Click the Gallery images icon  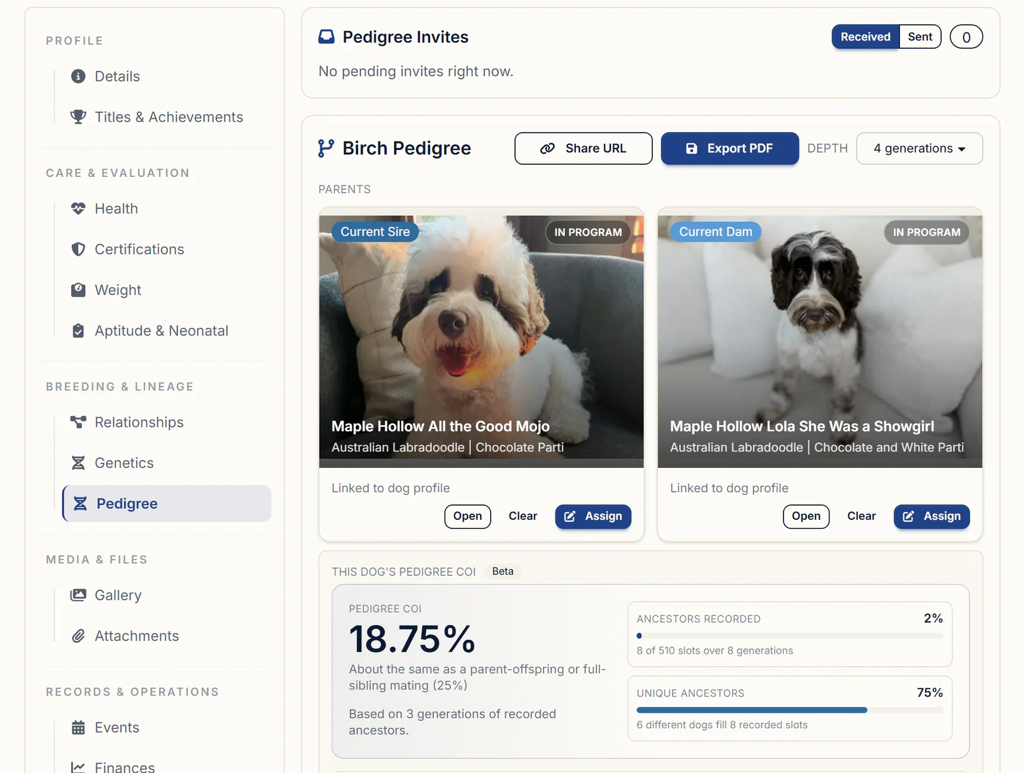(x=78, y=595)
